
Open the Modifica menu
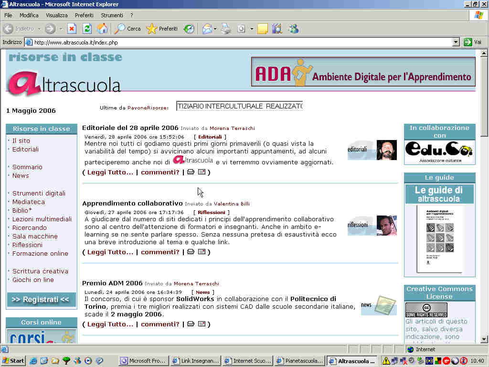click(29, 15)
